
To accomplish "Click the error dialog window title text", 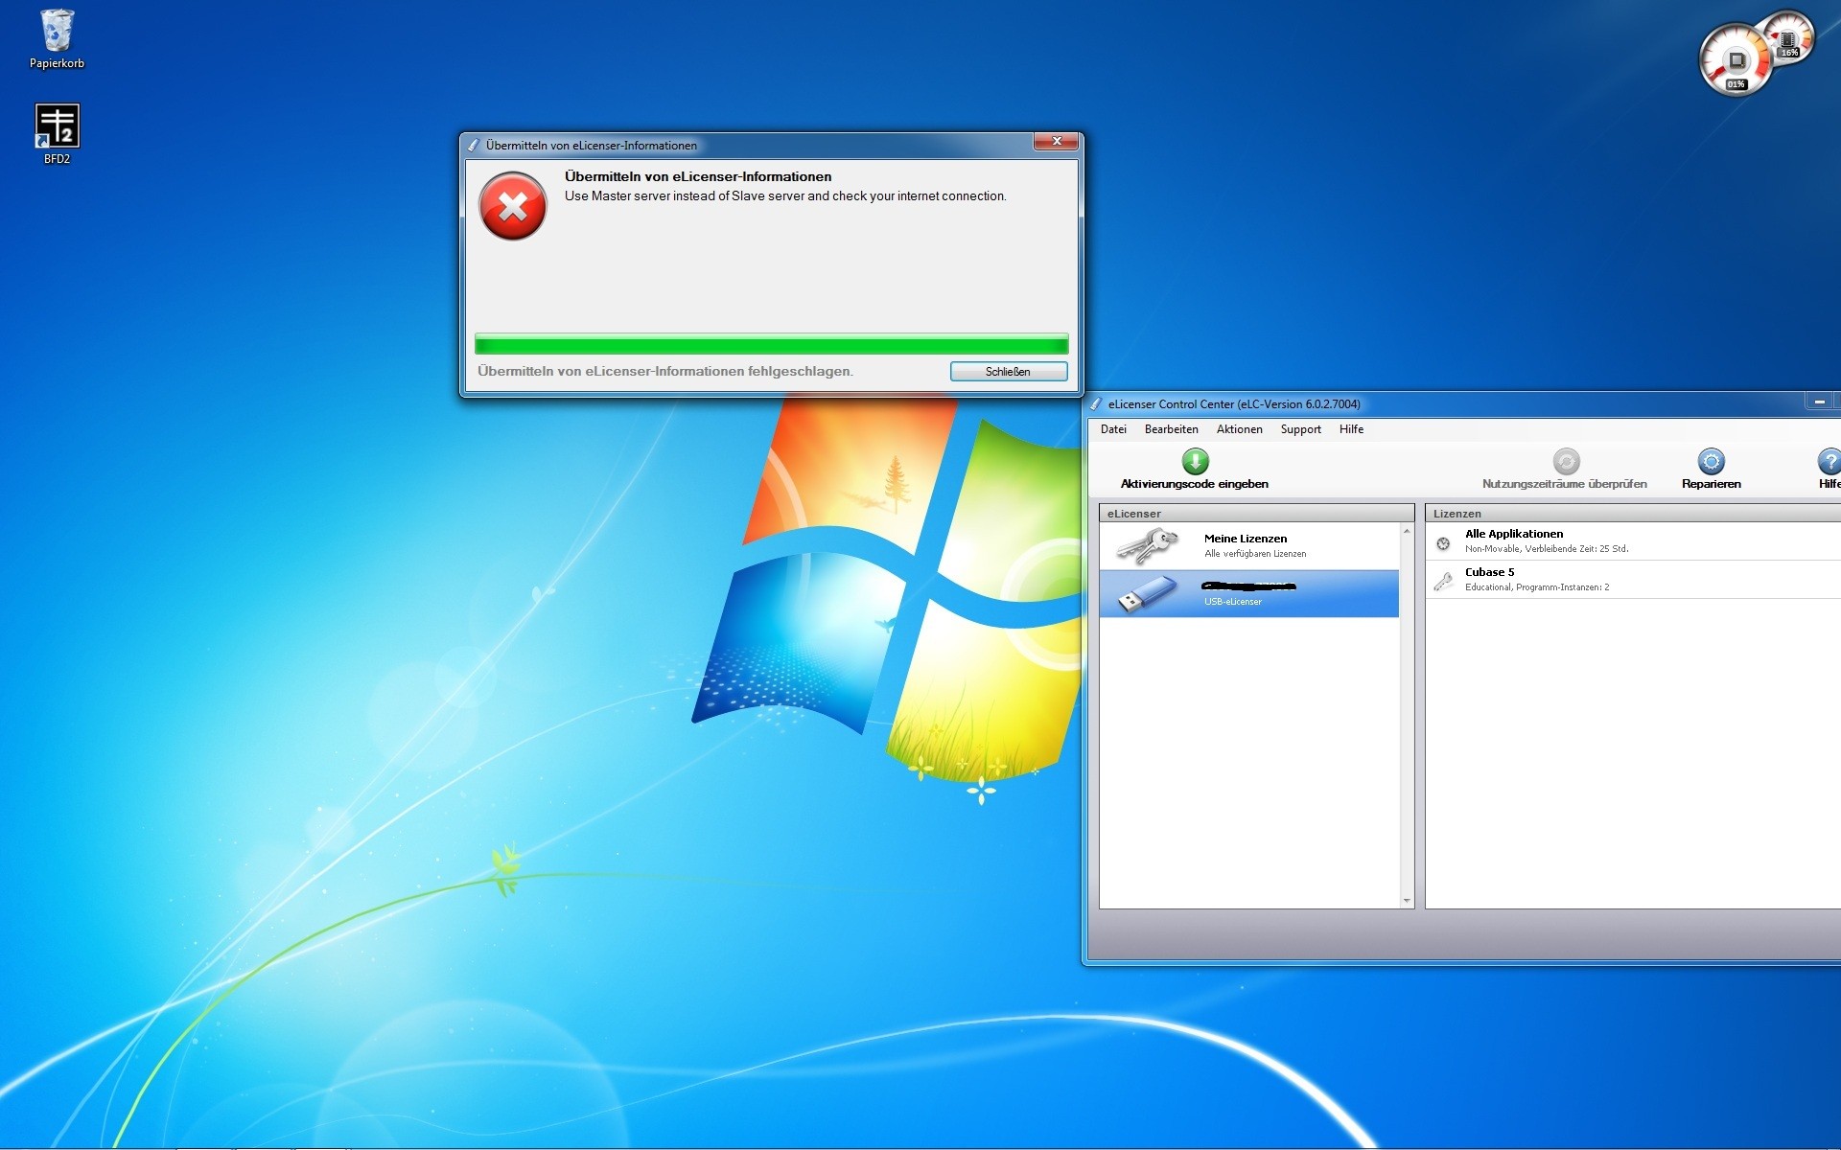I will coord(592,146).
